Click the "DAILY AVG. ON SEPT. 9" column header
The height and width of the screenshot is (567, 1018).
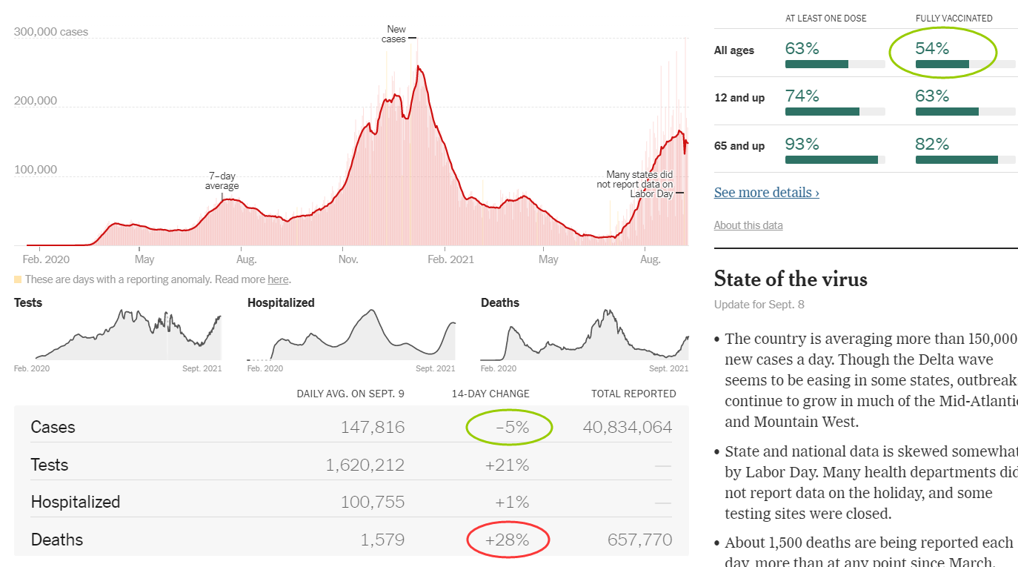[350, 394]
